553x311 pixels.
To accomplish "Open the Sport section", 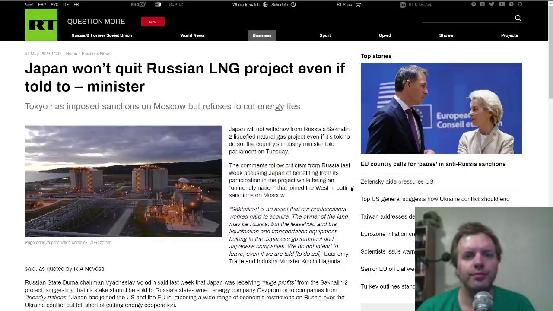I will [x=325, y=35].
